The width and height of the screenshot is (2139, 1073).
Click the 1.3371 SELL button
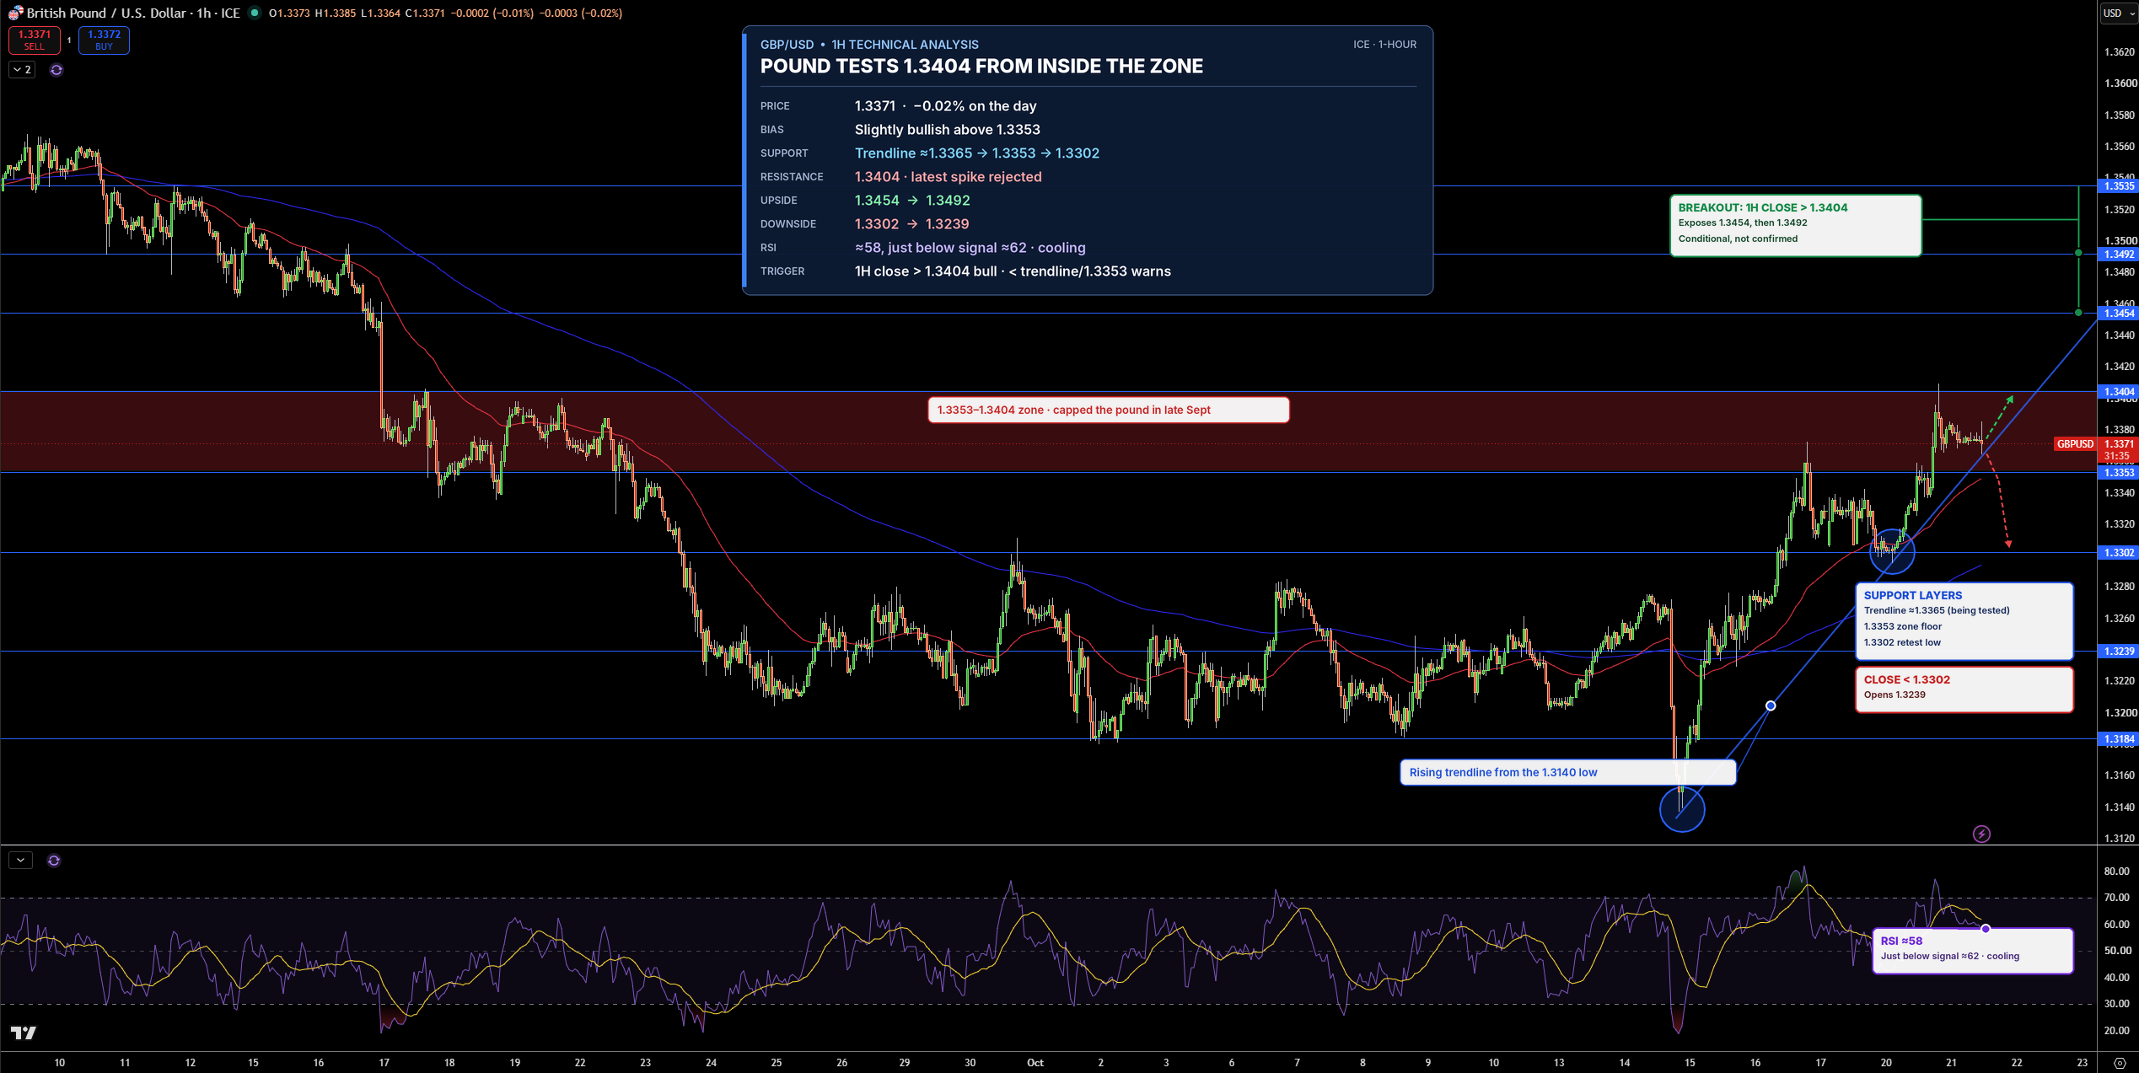tap(35, 40)
